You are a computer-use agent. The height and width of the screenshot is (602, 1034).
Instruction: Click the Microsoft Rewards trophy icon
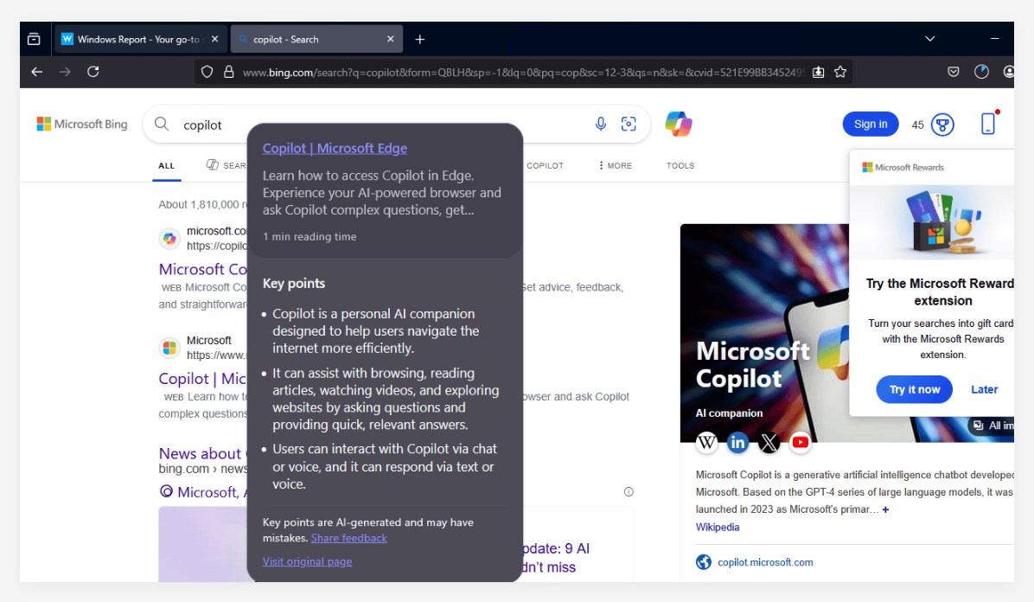(941, 124)
